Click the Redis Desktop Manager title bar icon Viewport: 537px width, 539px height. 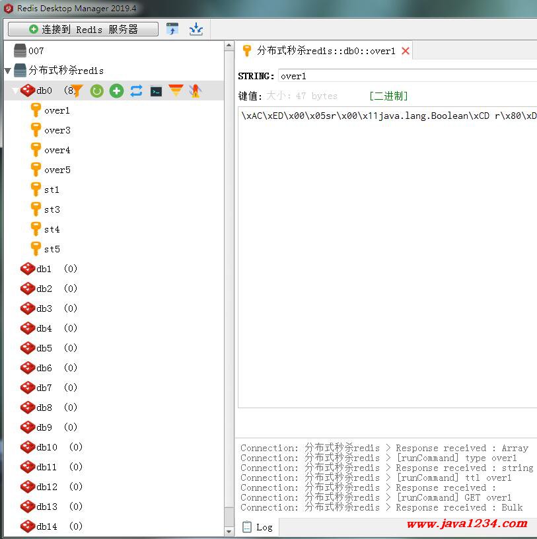[9, 8]
